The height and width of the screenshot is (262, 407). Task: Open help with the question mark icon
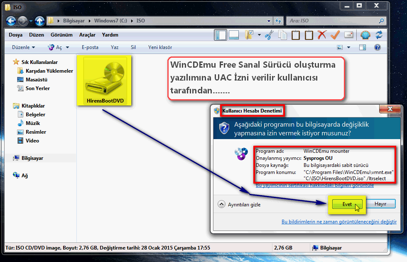(x=378, y=47)
